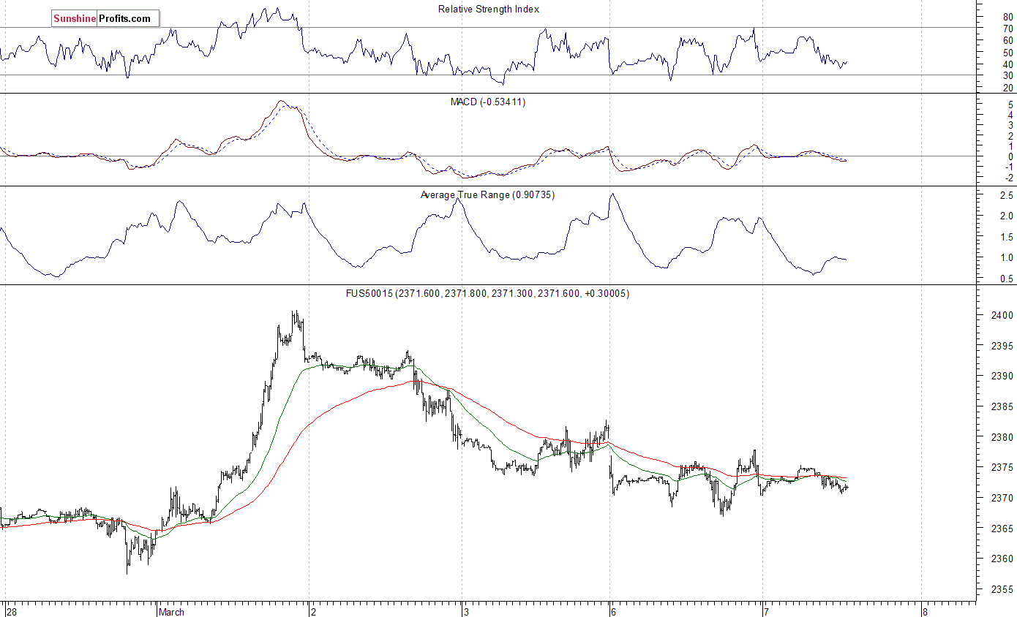Click the 2385 price axis label
Screen dimensions: 1017x617
(1002, 406)
